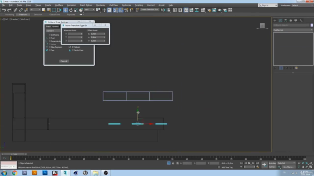This screenshot has height=176, width=314.
Task: Open the Create Selection Set dropdown
Action: (x=150, y=10)
